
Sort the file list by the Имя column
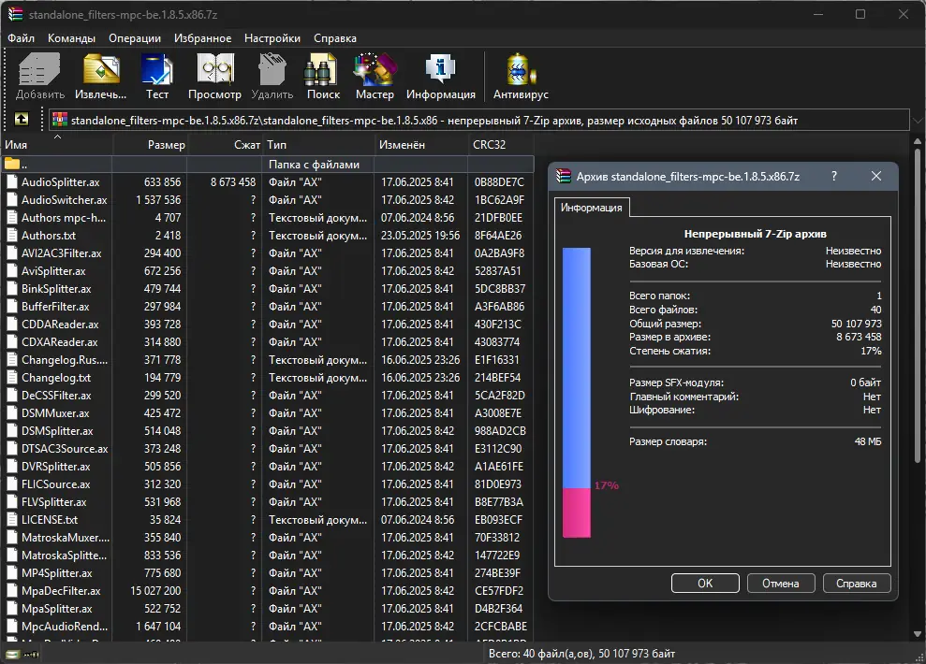pyautogui.click(x=56, y=145)
